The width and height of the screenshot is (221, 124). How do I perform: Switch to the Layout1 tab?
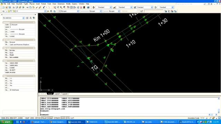[x=57, y=94]
